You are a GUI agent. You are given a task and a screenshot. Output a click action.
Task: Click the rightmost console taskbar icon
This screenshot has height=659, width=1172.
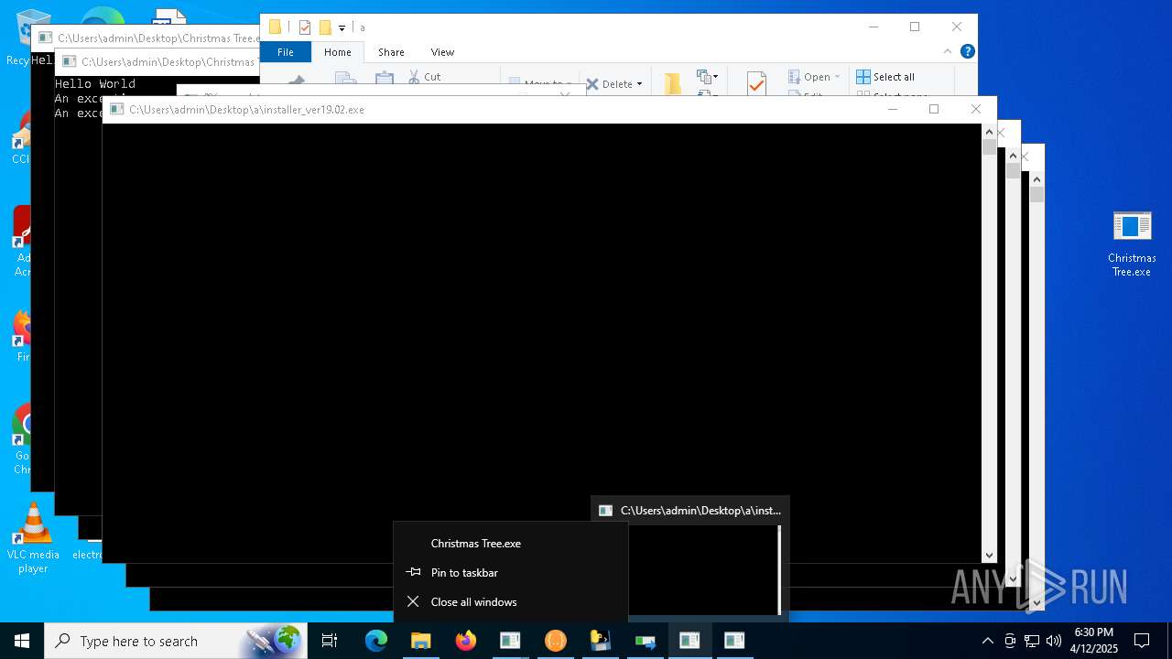(735, 641)
